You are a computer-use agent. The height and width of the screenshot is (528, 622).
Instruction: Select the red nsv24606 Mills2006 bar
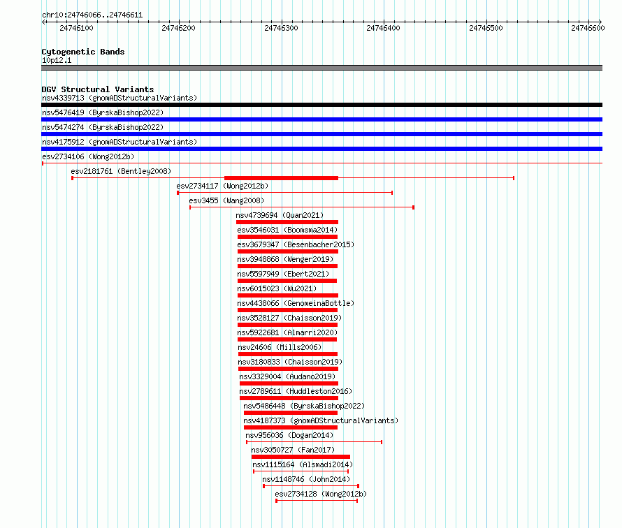[x=288, y=354]
